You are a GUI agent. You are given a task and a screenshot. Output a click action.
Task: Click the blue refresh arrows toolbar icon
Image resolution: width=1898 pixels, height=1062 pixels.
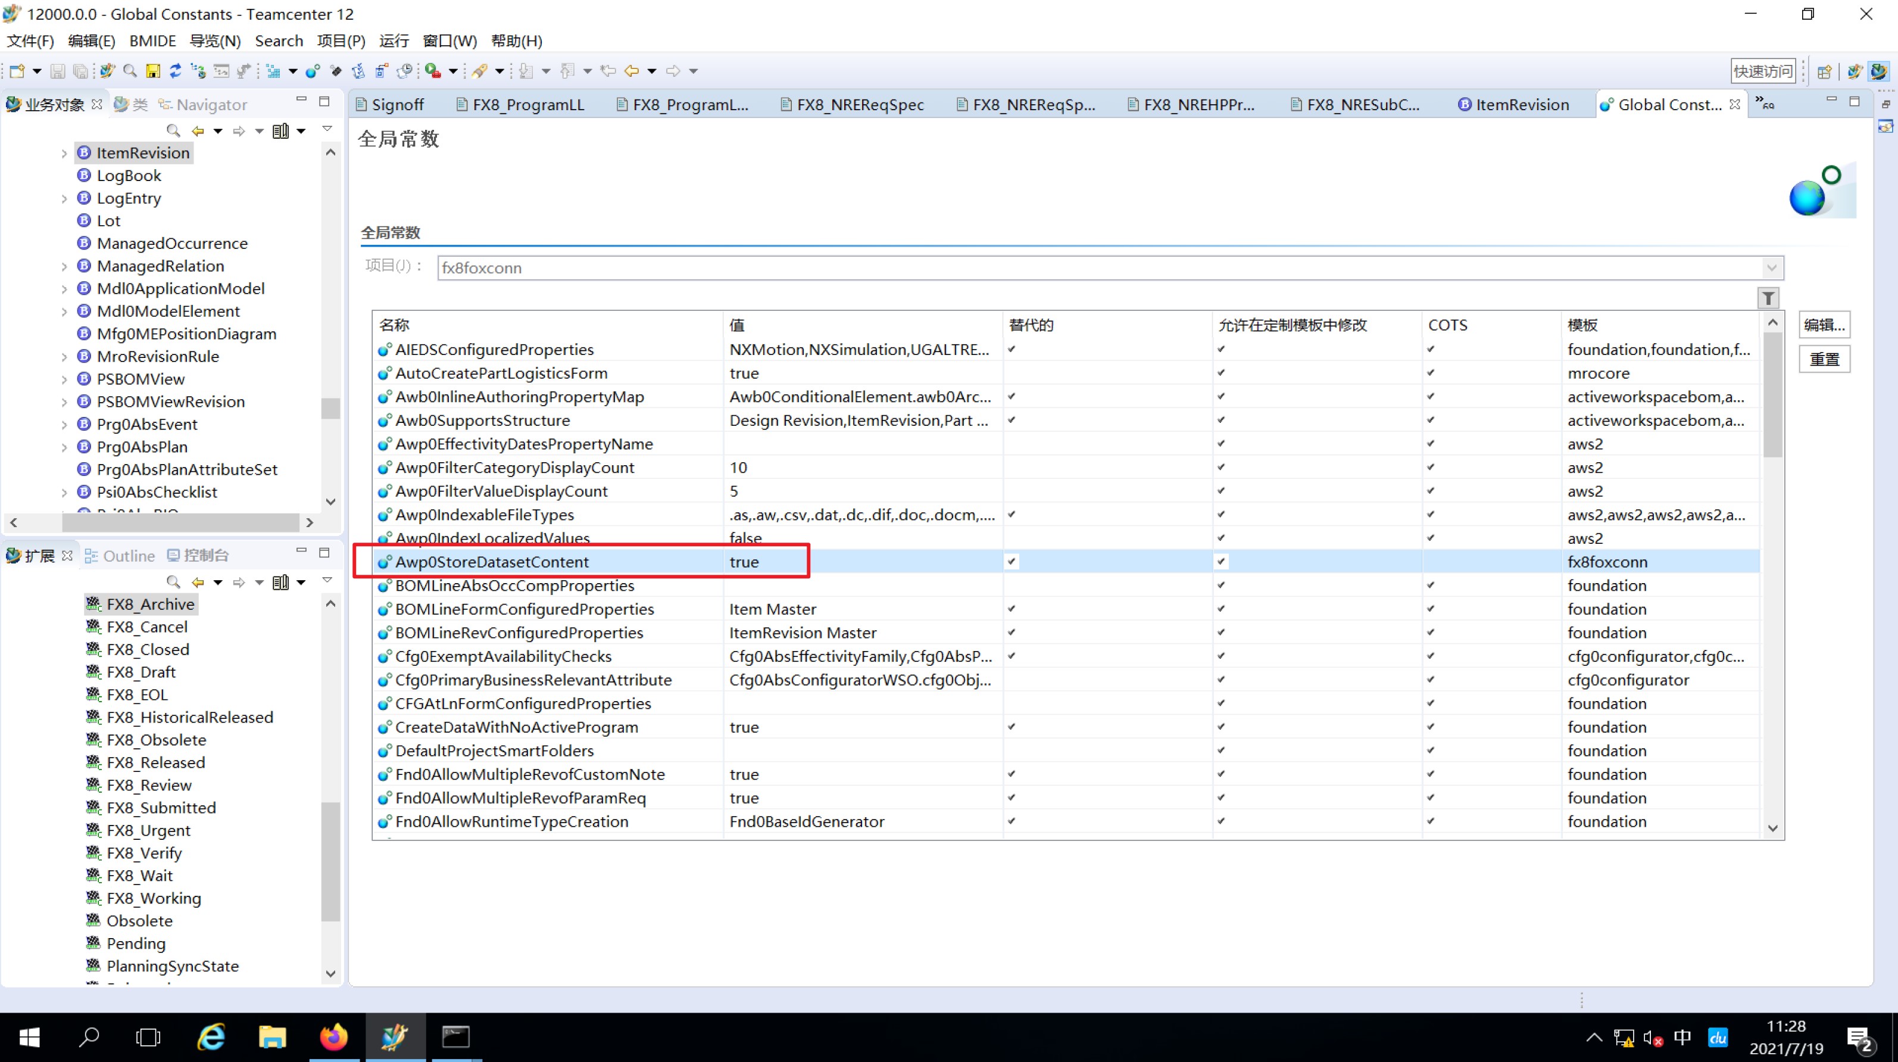[x=176, y=71]
